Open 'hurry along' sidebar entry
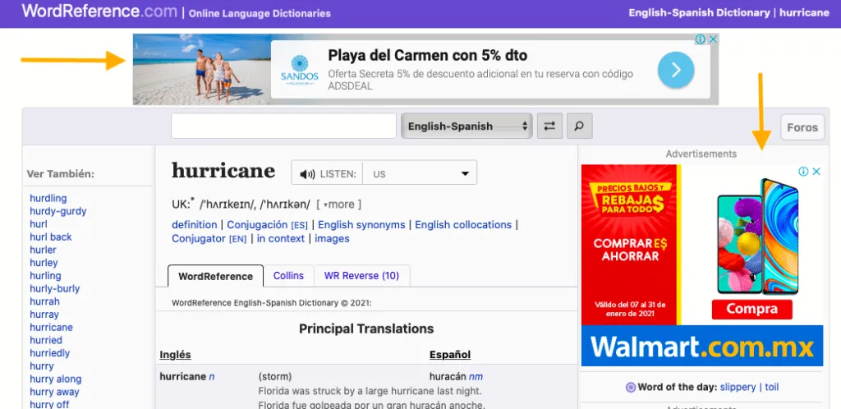Viewport: 841px width, 409px height. (55, 379)
